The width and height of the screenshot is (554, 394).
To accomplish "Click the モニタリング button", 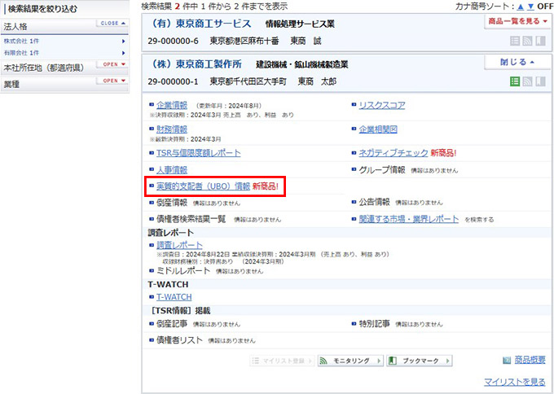I will [350, 361].
